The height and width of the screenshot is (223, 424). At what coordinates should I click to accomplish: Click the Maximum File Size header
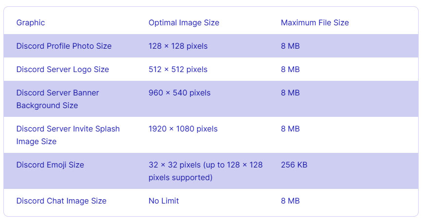315,22
